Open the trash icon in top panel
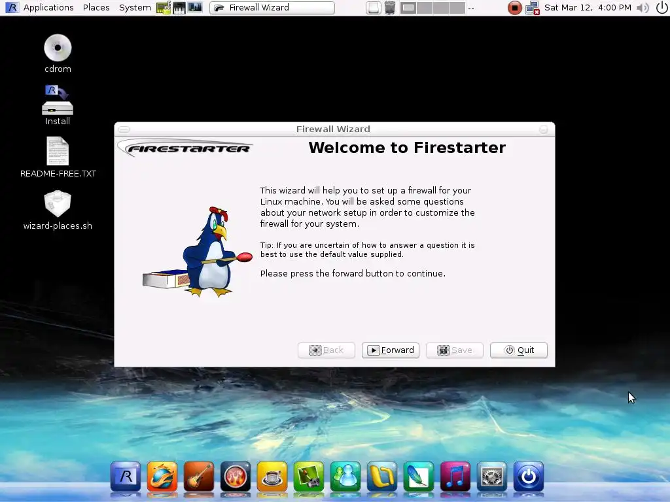The width and height of the screenshot is (670, 502). (x=390, y=8)
